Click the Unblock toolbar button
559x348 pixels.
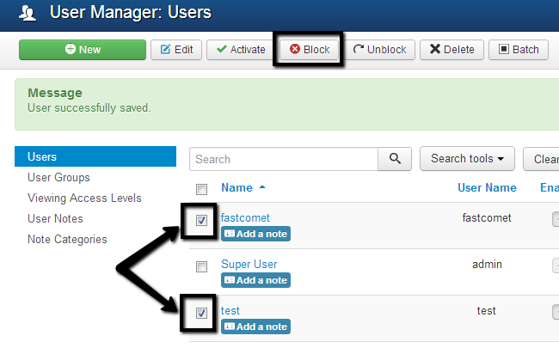(382, 49)
